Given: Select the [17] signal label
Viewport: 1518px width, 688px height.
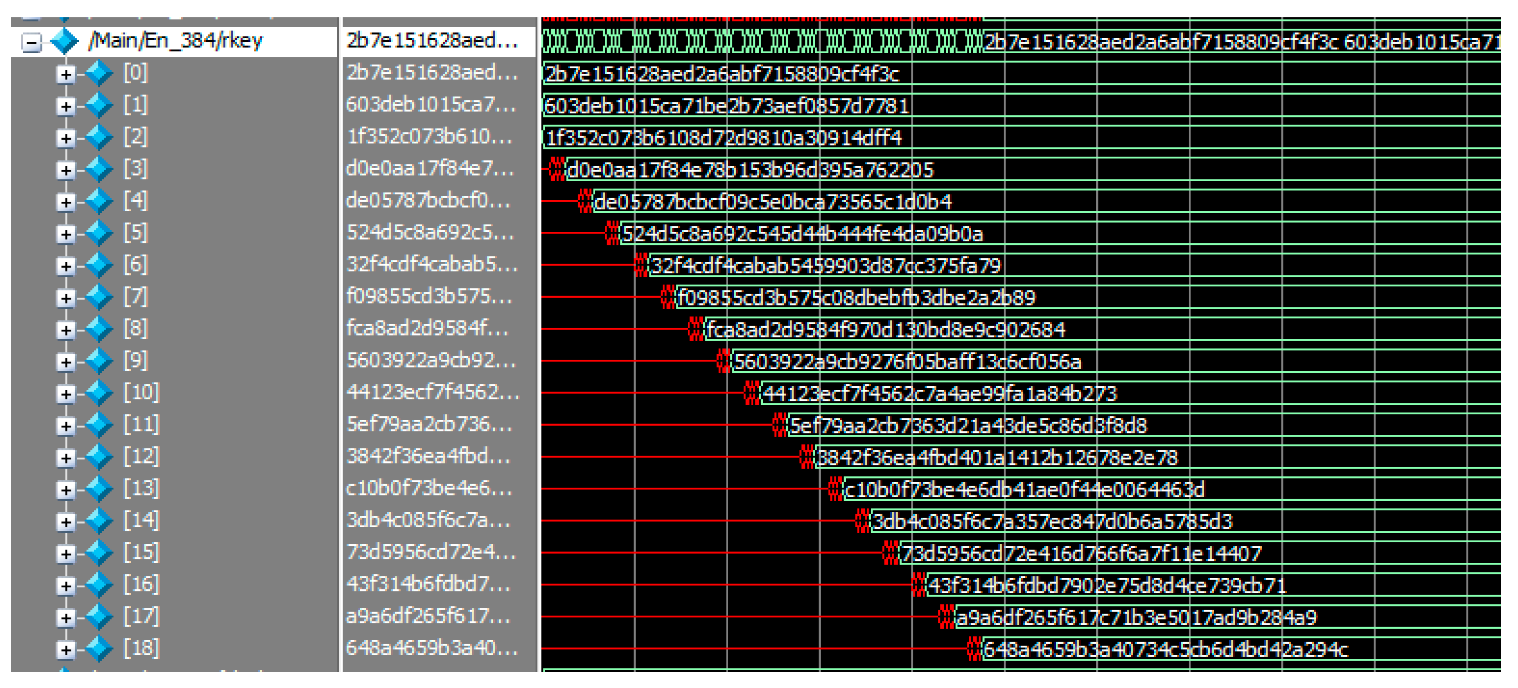Looking at the screenshot, I should click(x=142, y=616).
